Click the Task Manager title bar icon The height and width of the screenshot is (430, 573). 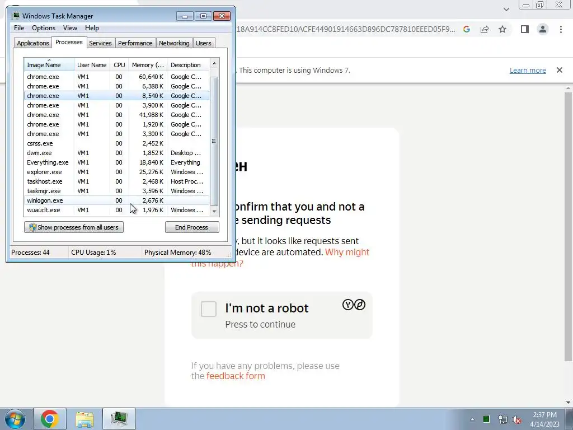(15, 16)
